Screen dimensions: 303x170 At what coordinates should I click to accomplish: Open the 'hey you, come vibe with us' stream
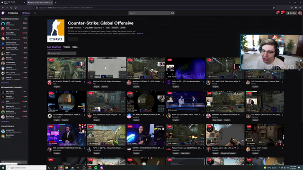pos(225,135)
